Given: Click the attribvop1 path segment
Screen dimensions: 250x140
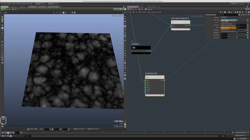Looking at the screenshot, I should coord(148,9).
